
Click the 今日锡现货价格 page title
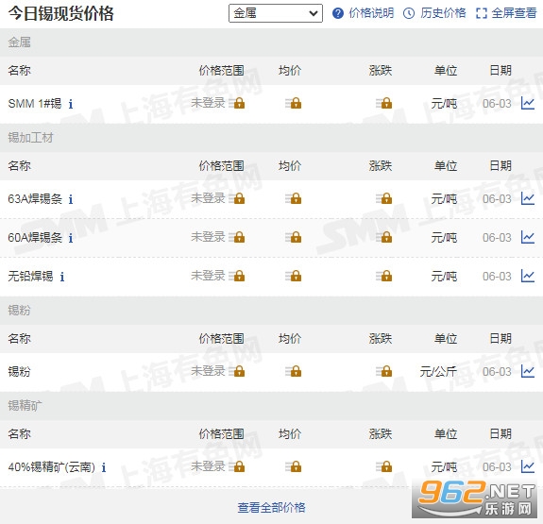point(61,13)
